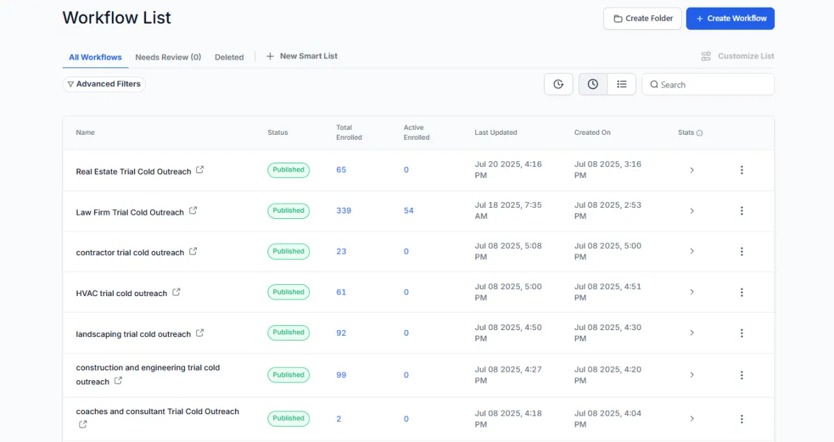Click total enrolled count 23
Image resolution: width=834 pixels, height=442 pixels.
(341, 252)
